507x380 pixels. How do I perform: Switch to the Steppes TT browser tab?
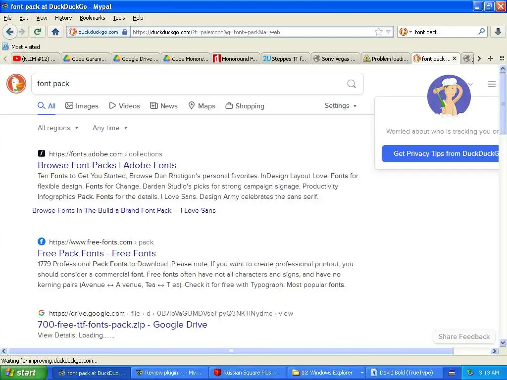tap(285, 58)
